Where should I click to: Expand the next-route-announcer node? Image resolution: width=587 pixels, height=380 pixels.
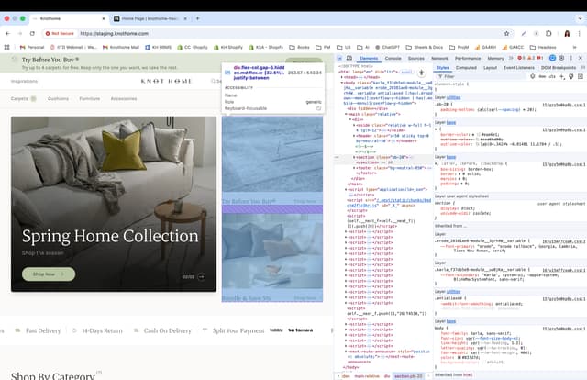[x=347, y=352]
